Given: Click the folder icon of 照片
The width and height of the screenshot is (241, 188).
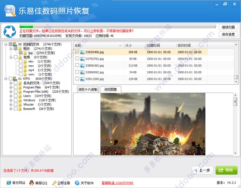Looking at the screenshot, I should coord(20,49).
